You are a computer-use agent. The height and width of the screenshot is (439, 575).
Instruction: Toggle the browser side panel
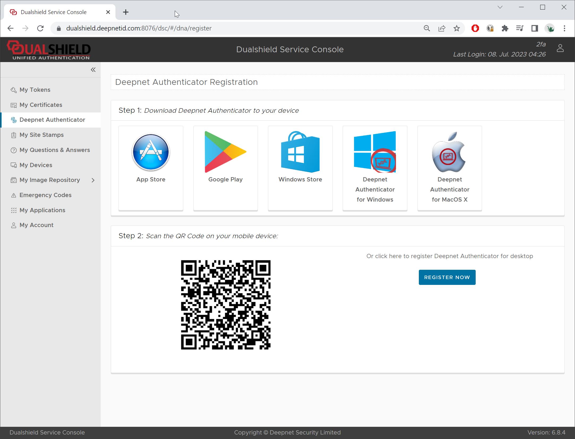pos(535,28)
